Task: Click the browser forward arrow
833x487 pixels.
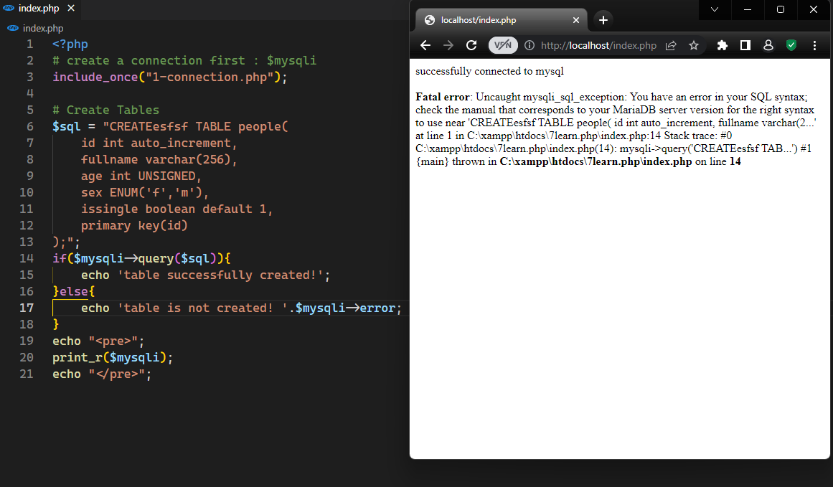Action: (448, 45)
